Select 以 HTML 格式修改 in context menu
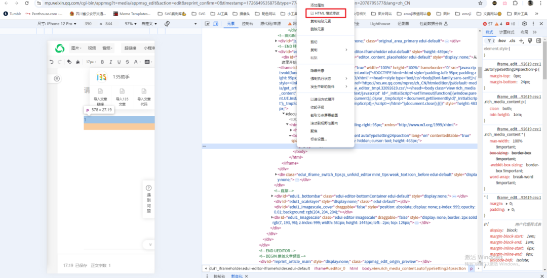This screenshot has height=278, width=547. click(326, 13)
